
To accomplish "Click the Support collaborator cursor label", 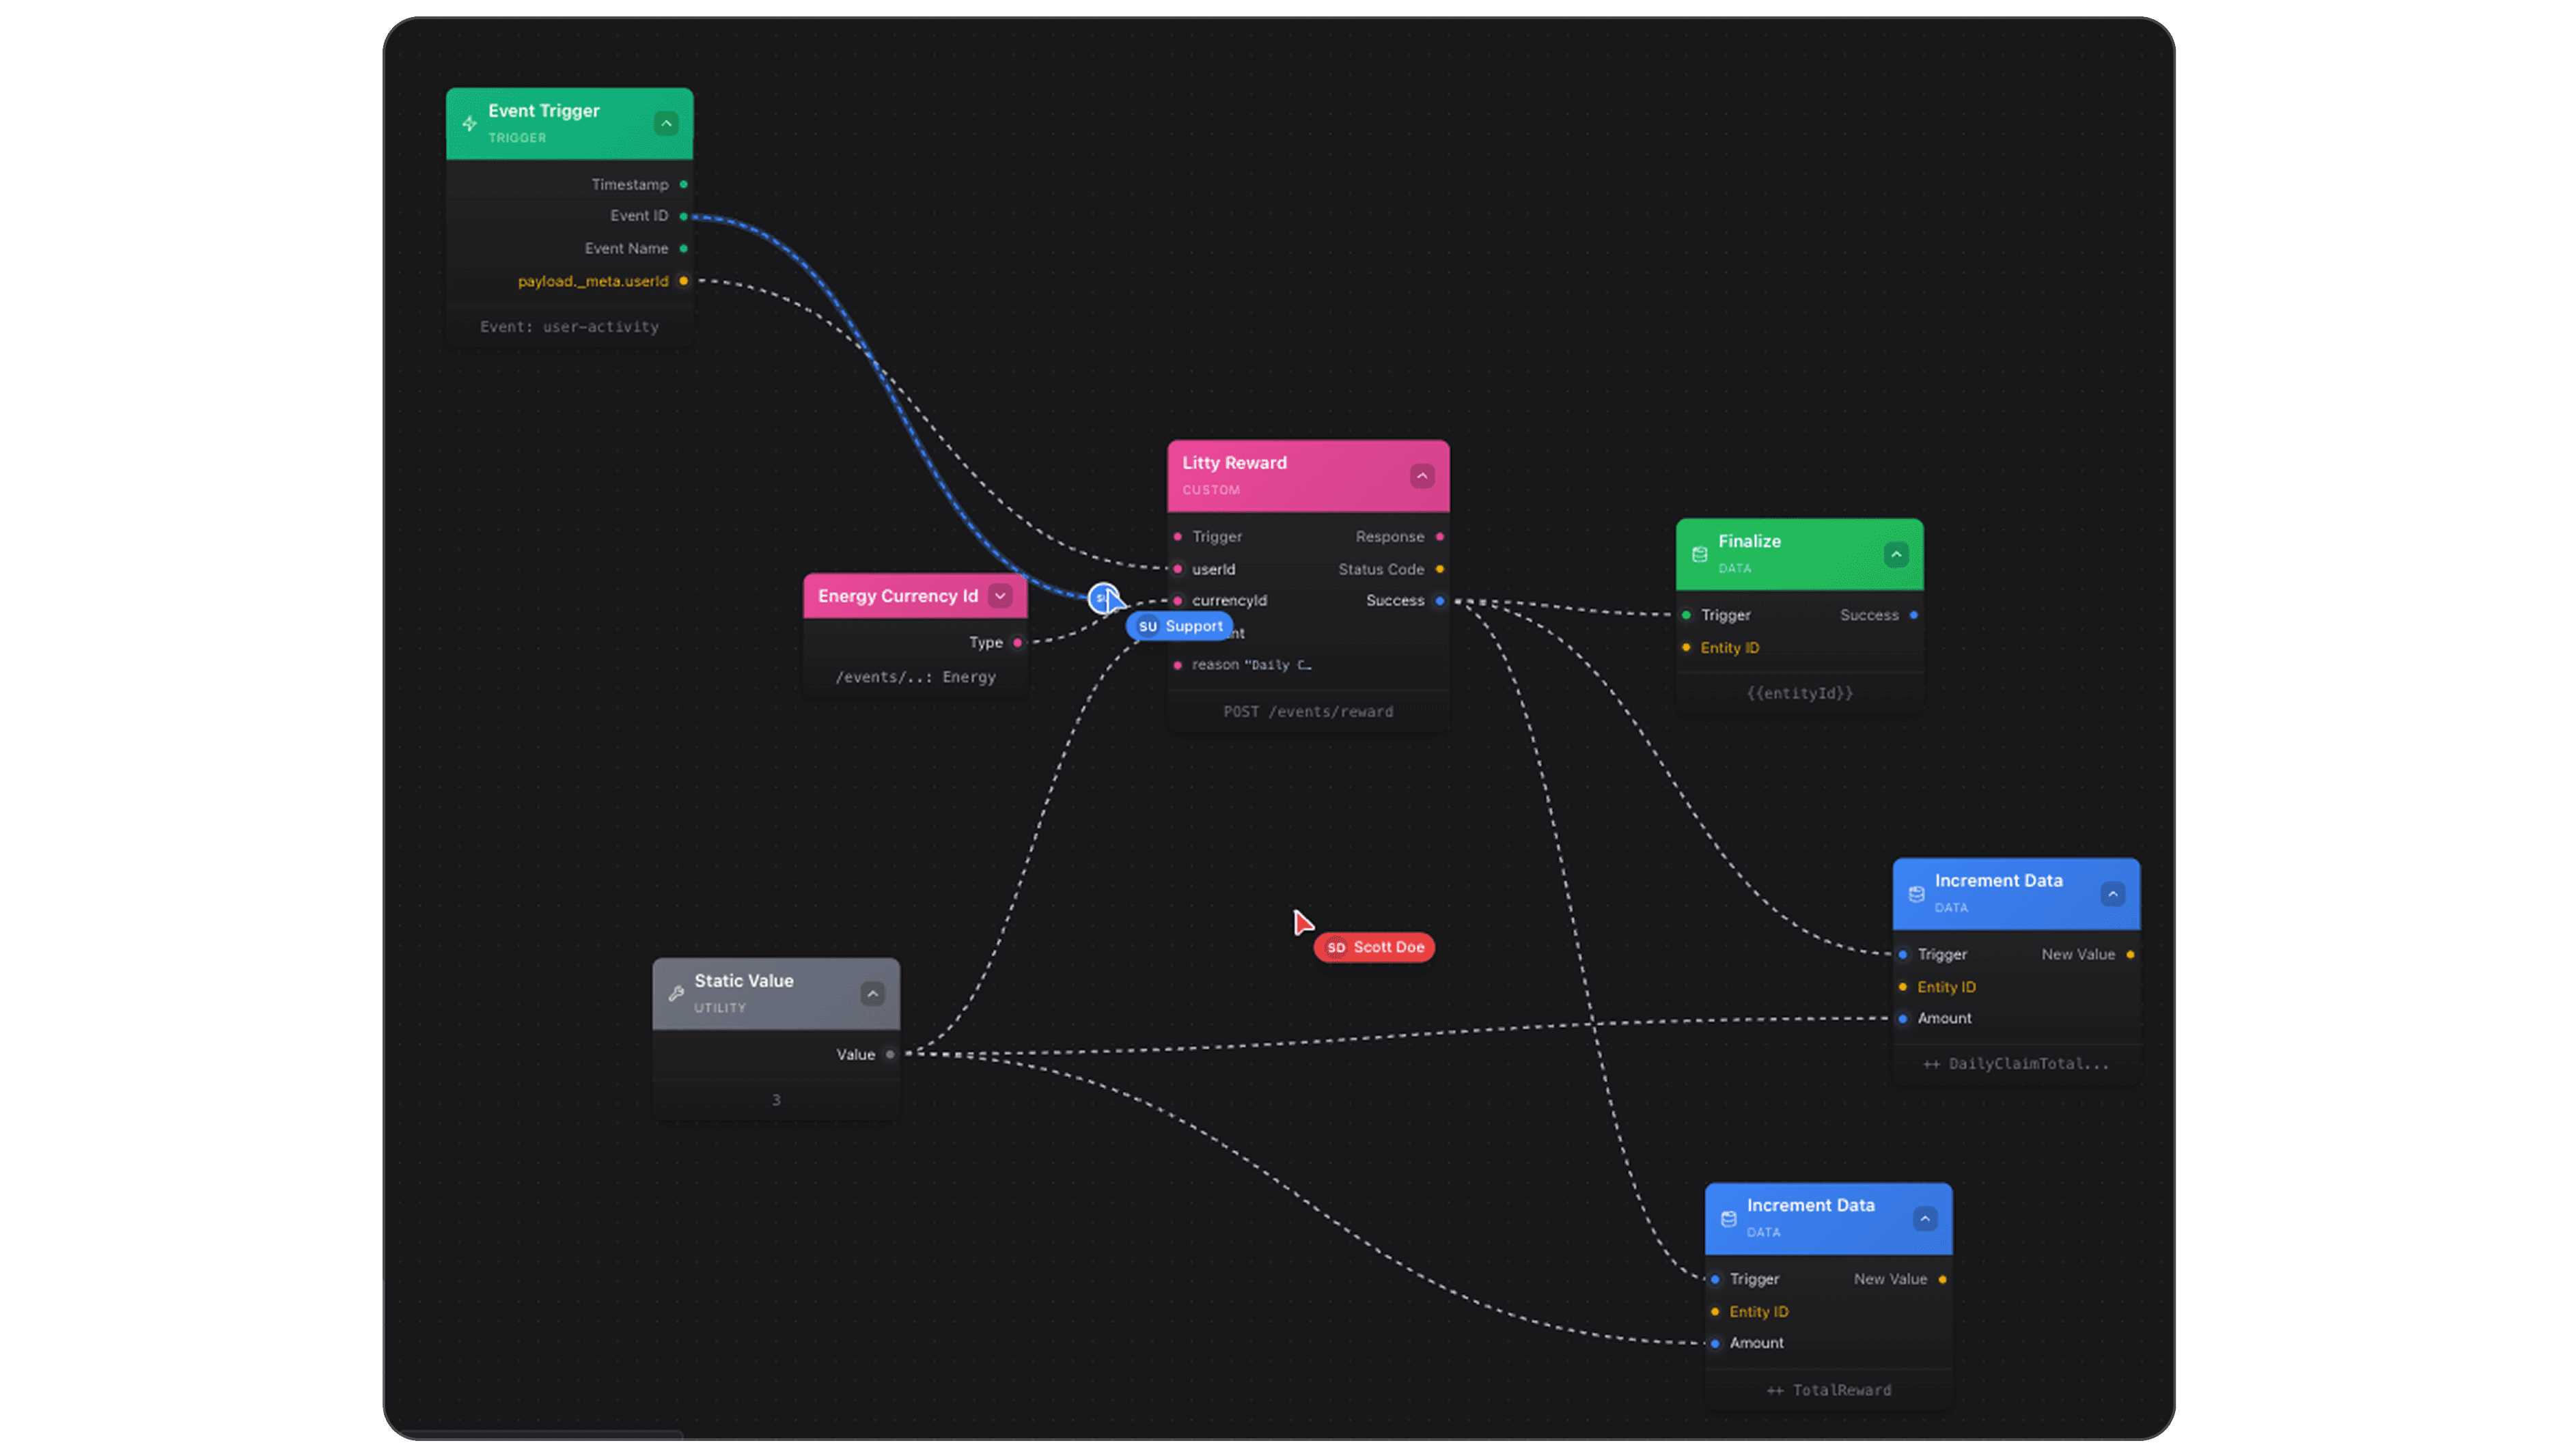I will [1180, 626].
